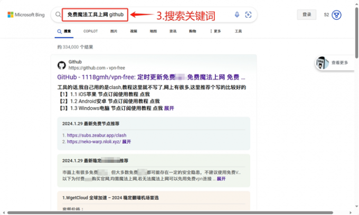Open the 图片 images tab
Screen dimensions: 359x215
coord(114,31)
